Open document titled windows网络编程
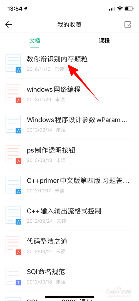The height and width of the screenshot is (301, 139). coord(54,89)
